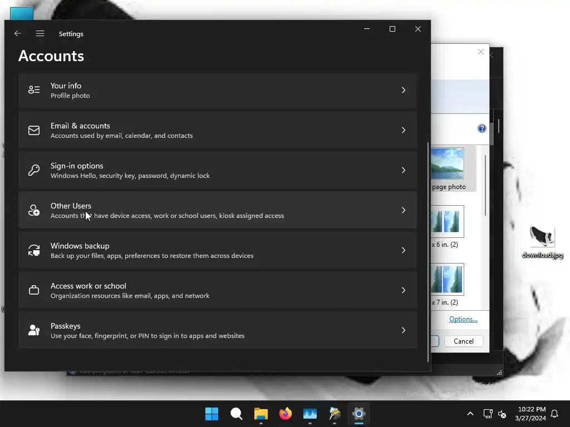Open the Windows backup entry
The image size is (570, 427).
click(218, 250)
